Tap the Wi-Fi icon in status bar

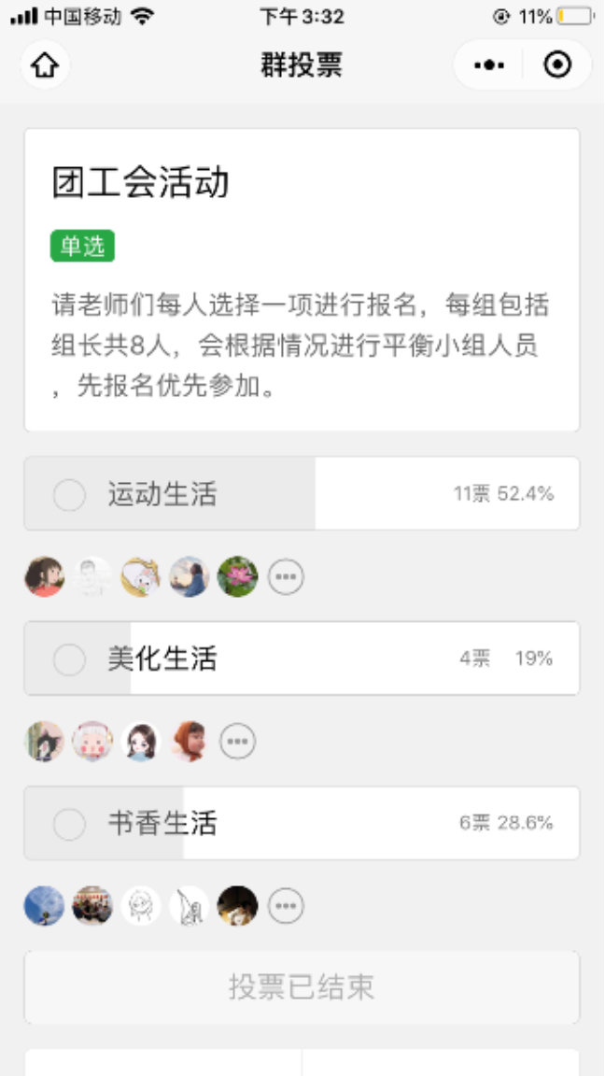(143, 16)
